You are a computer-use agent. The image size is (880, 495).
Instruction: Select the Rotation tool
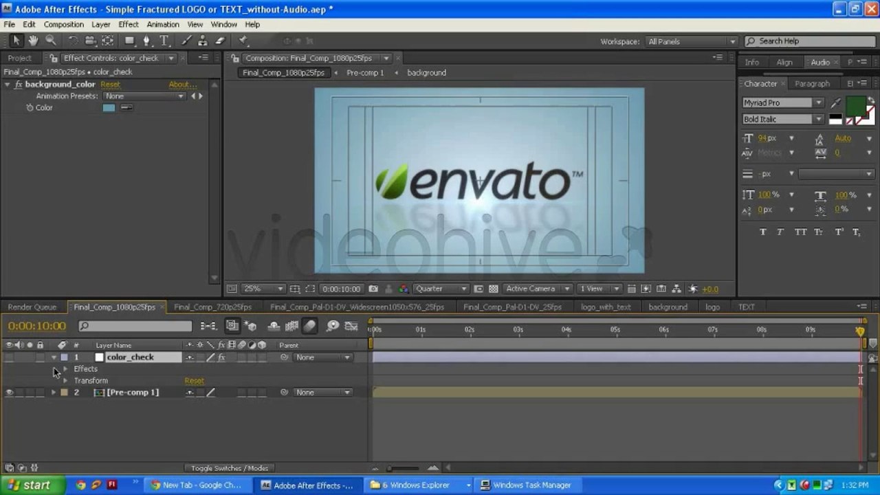73,41
